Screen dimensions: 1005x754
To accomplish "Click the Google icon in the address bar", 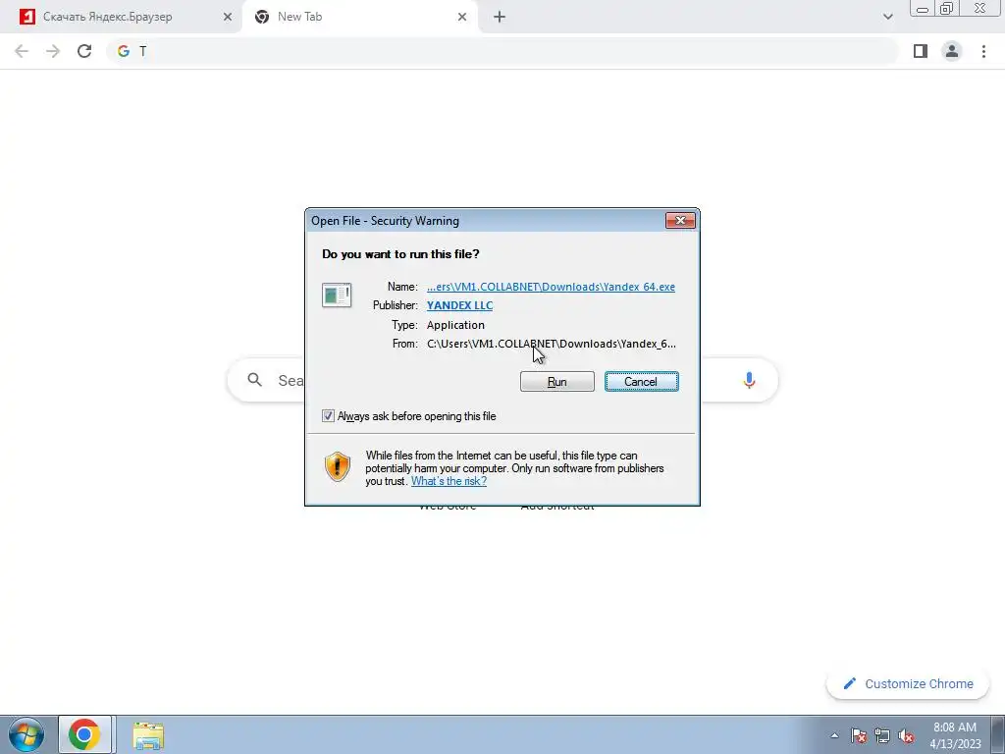I will [x=124, y=51].
